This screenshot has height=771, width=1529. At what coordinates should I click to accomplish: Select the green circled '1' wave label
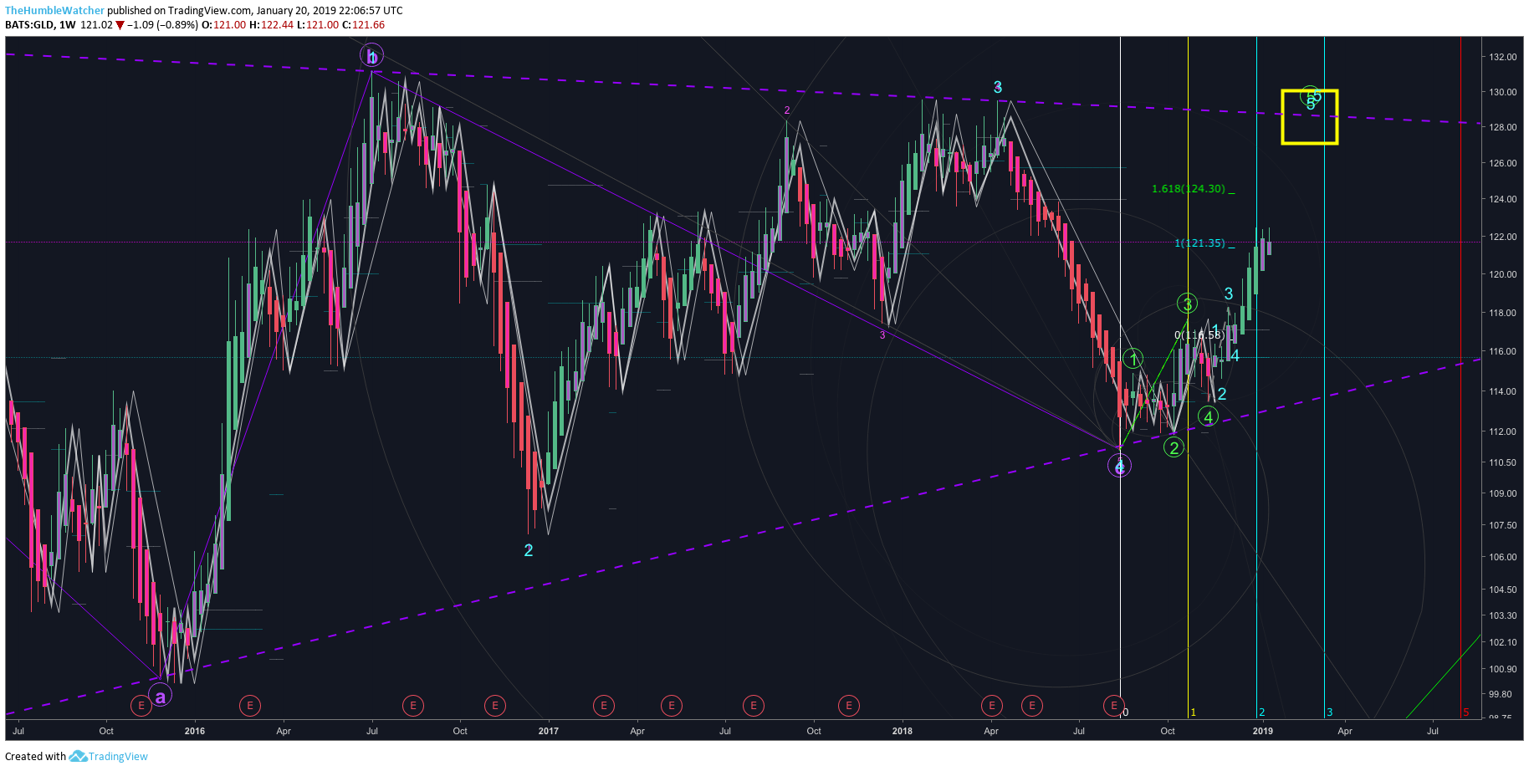tap(1133, 359)
